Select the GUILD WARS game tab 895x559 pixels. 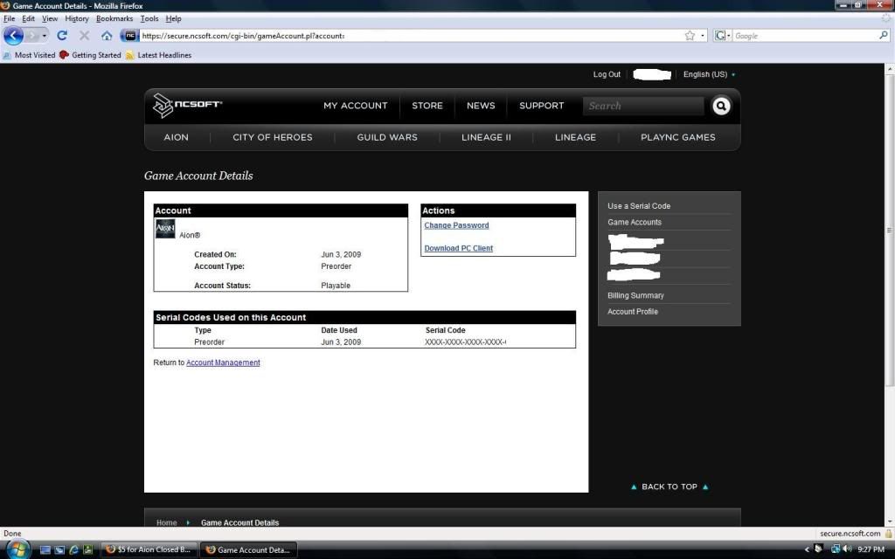coord(387,137)
